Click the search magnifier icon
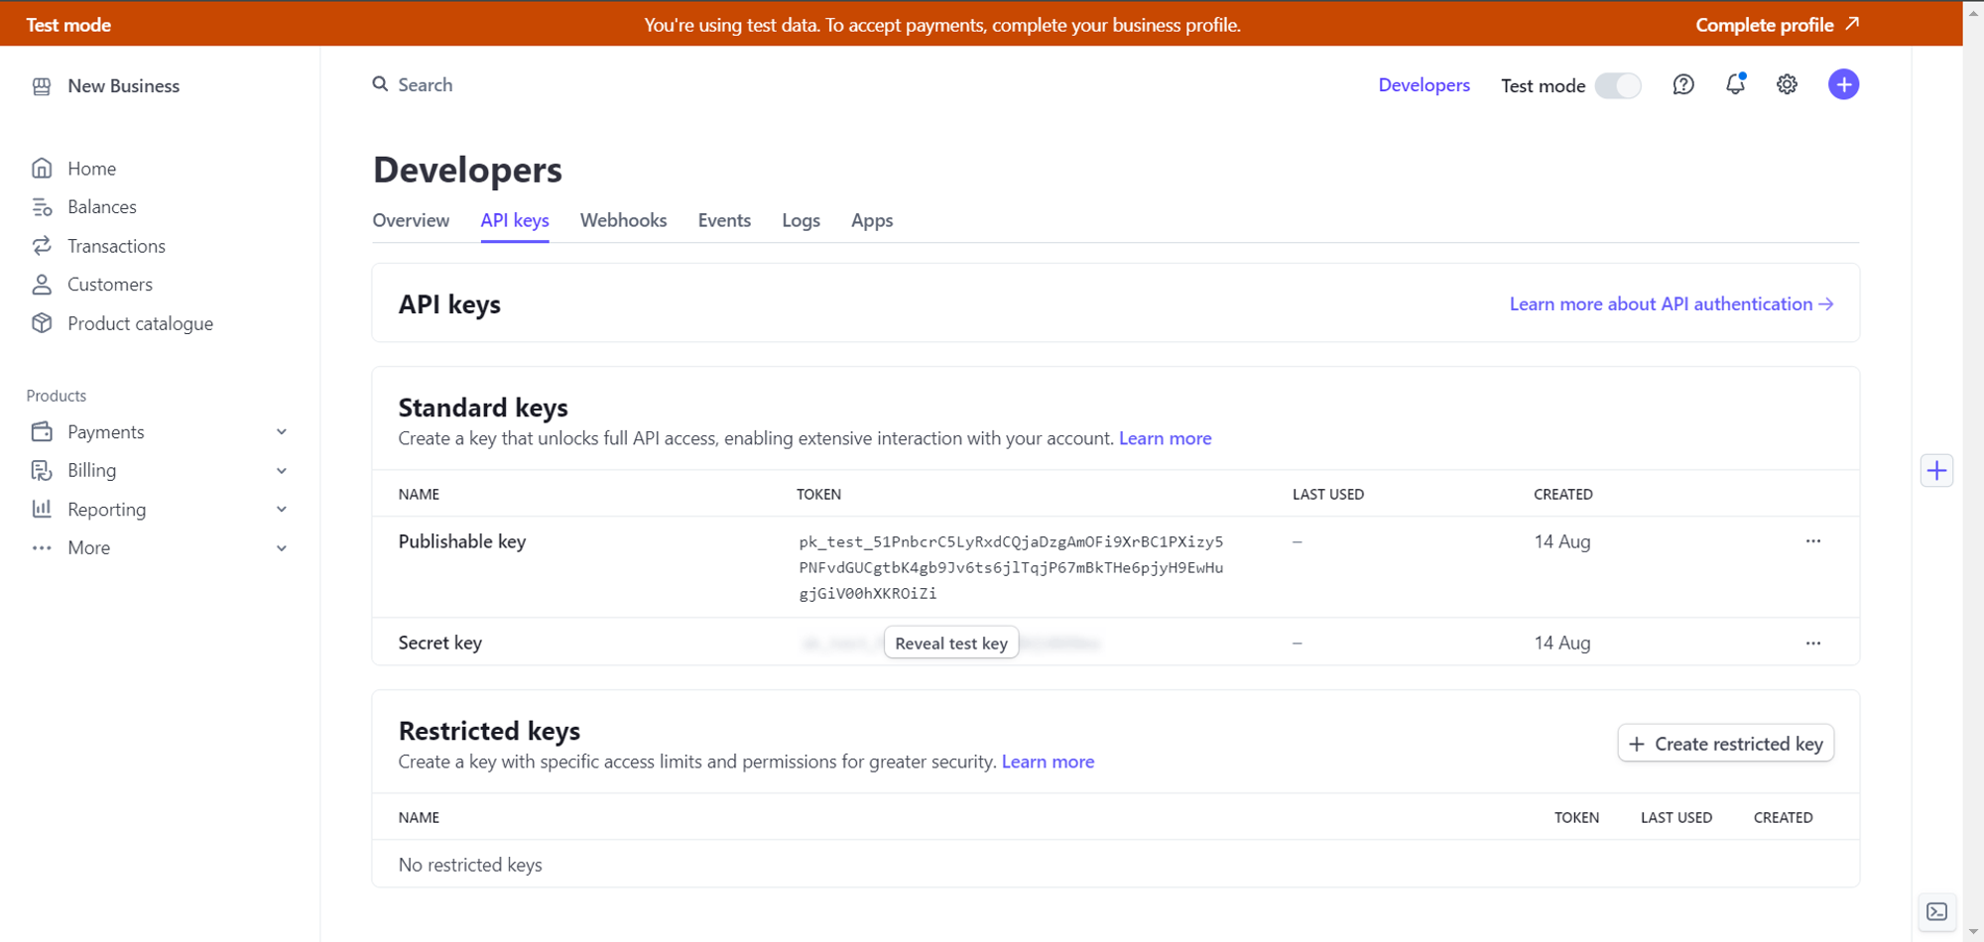This screenshot has height=942, width=1984. pyautogui.click(x=380, y=84)
